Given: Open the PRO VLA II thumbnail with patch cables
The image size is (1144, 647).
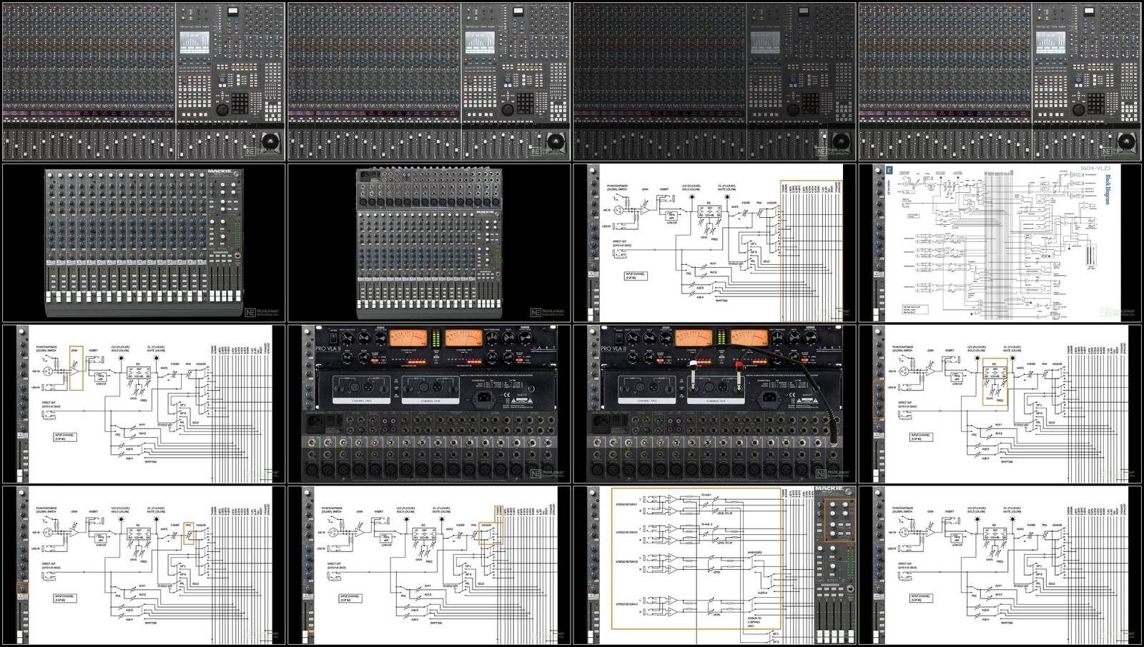Looking at the screenshot, I should pyautogui.click(x=714, y=404).
